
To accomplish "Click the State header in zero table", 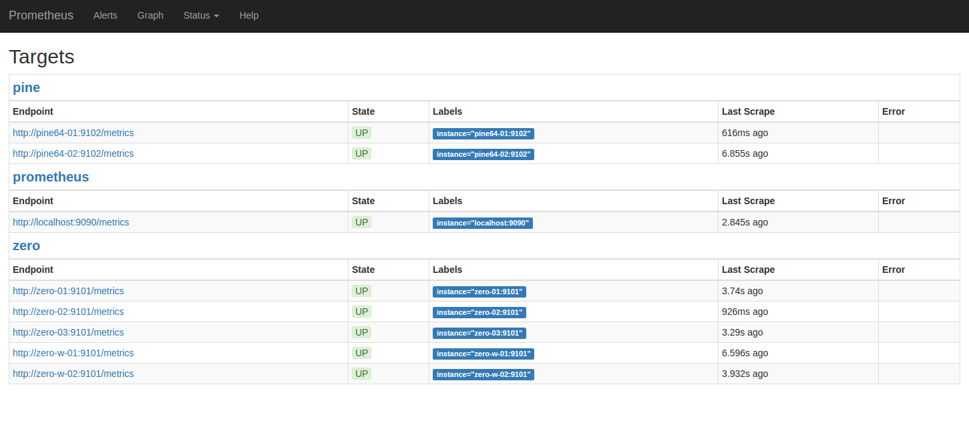I will (363, 270).
